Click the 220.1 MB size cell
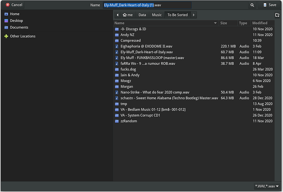Viewport: 283px width, 192px height. click(x=228, y=46)
